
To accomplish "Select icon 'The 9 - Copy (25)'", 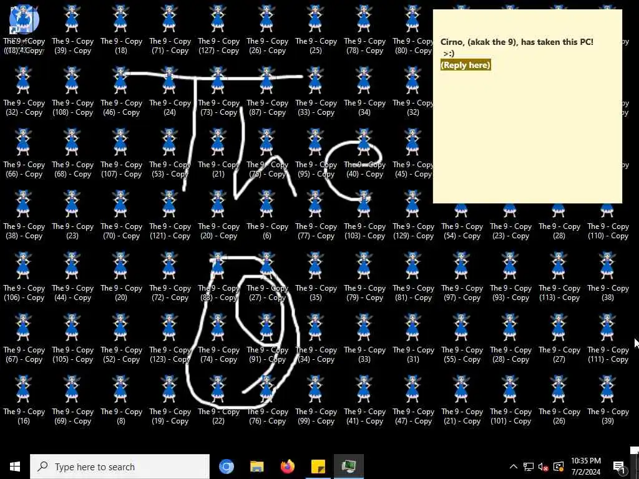I will 316,30.
